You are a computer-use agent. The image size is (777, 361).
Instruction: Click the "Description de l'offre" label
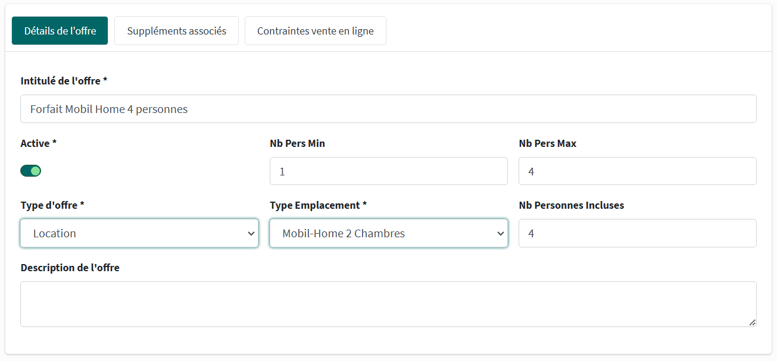[70, 268]
